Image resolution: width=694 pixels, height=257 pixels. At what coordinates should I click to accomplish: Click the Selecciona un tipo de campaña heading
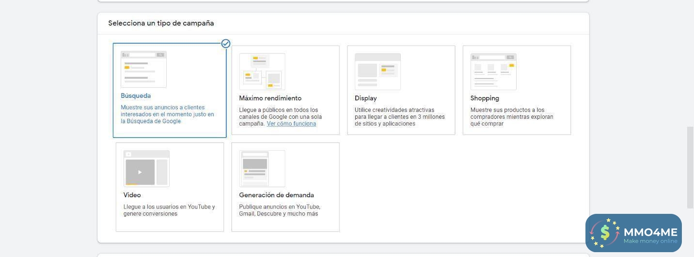(161, 23)
